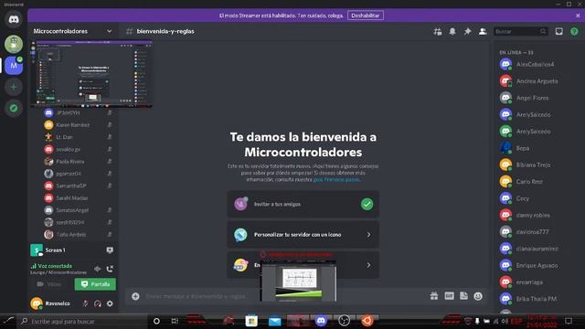Open the Nitro gift icon

[x=434, y=296]
